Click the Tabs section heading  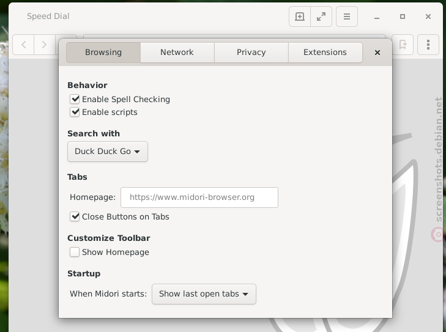(77, 177)
